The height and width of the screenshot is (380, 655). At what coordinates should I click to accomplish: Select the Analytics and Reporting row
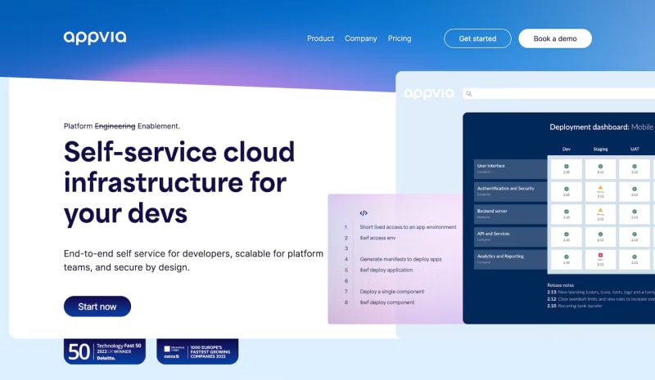click(x=510, y=258)
